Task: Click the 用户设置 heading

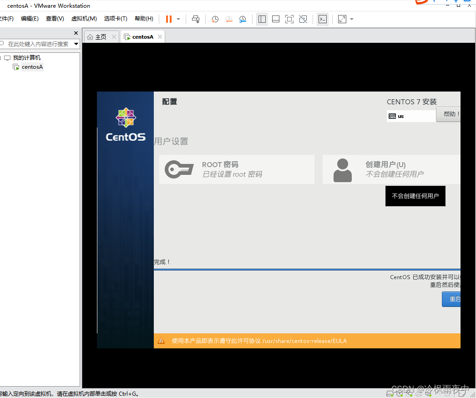Action: tap(171, 141)
